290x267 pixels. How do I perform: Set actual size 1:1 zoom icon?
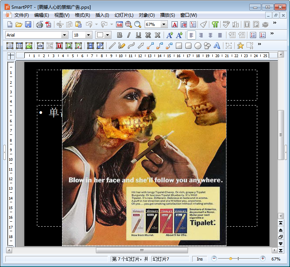(120, 24)
